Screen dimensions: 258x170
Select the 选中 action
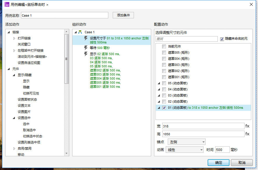(x=26, y=124)
